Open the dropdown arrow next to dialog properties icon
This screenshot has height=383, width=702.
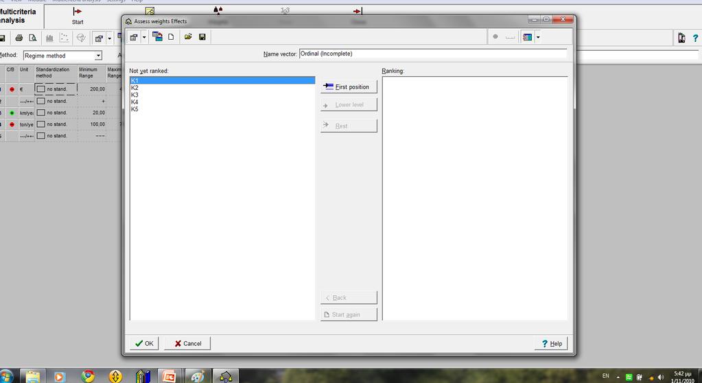(x=144, y=37)
